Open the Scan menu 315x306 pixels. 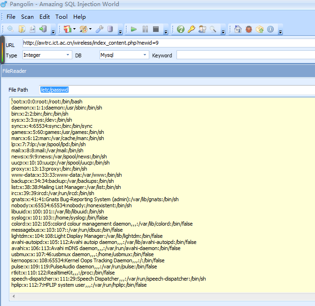28,17
